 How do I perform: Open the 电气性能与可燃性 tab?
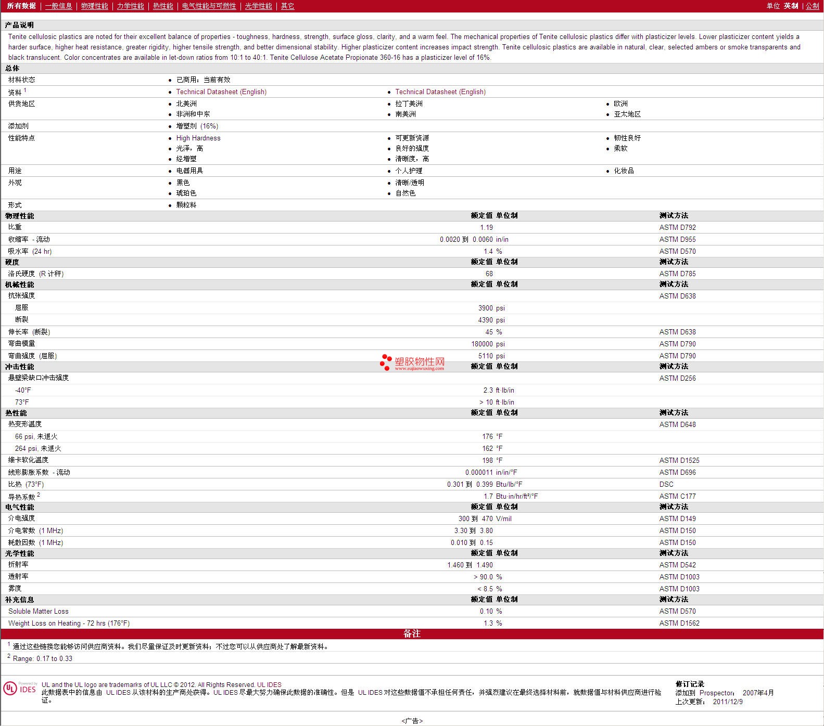click(x=209, y=6)
